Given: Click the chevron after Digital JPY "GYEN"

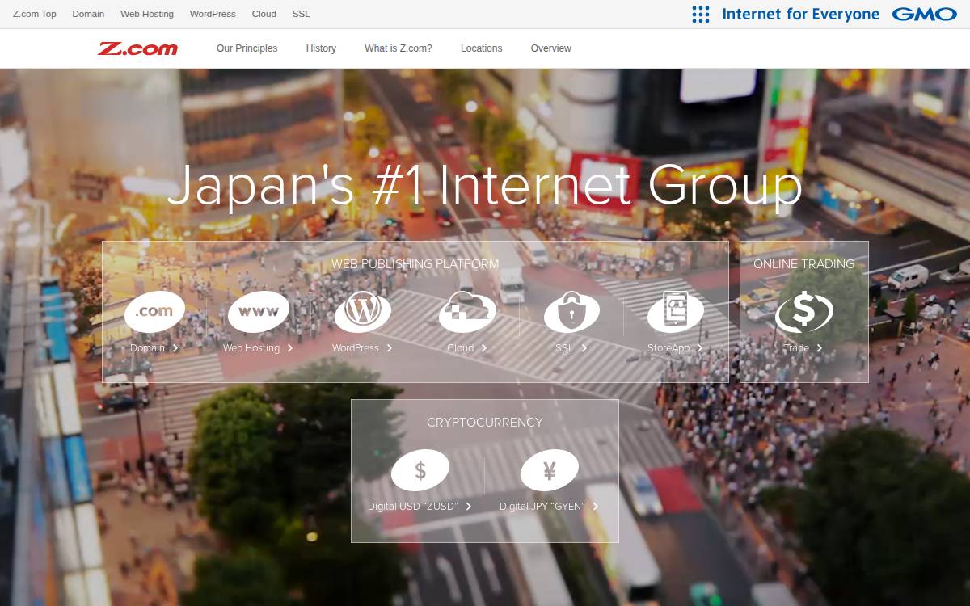Looking at the screenshot, I should click(596, 507).
